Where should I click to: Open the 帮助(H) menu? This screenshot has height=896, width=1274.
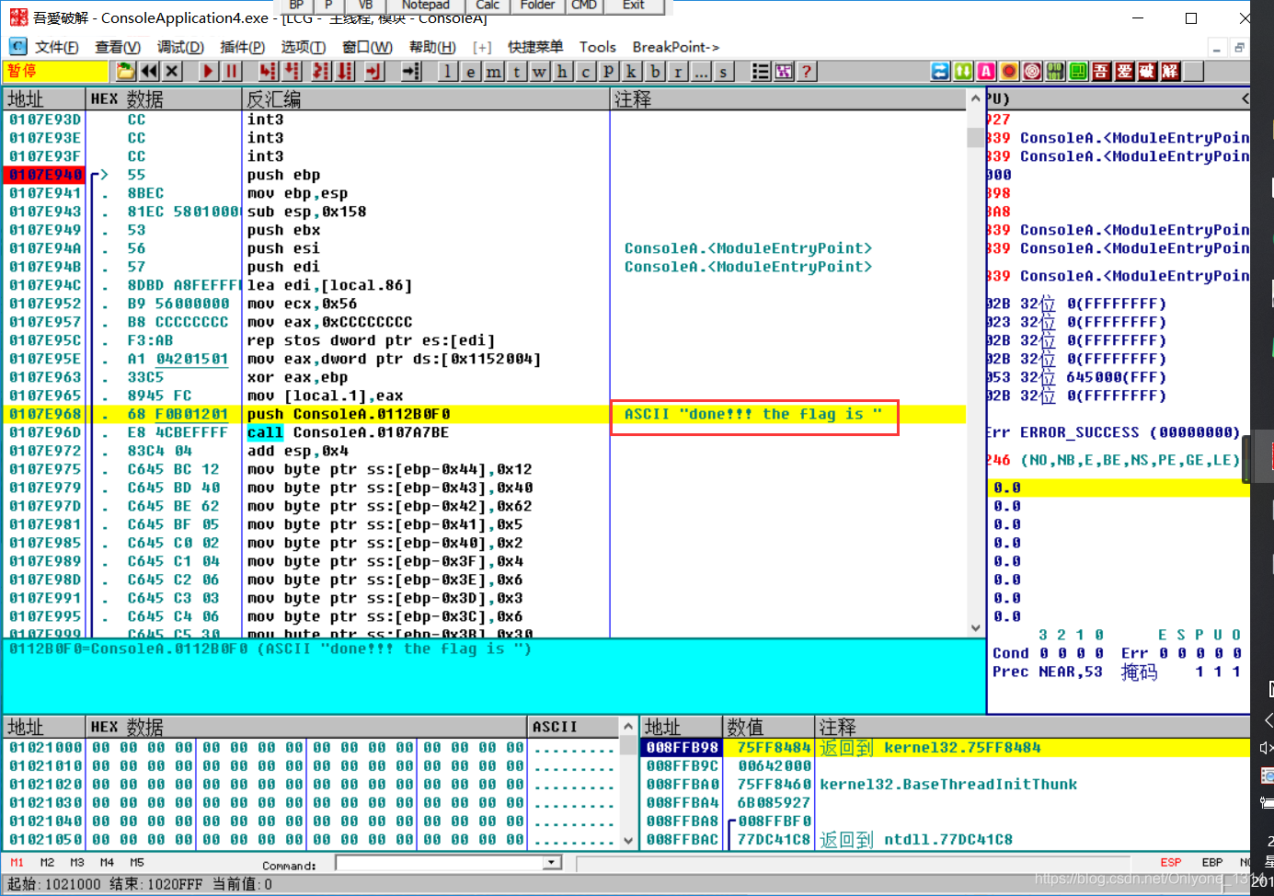click(432, 47)
